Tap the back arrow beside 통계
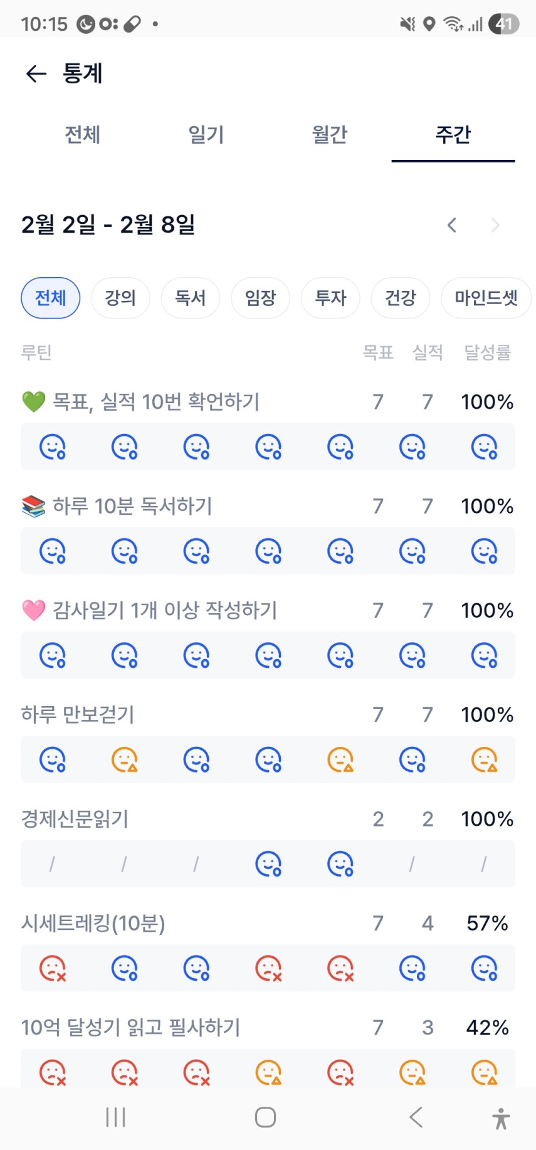This screenshot has height=1150, width=536. click(36, 74)
